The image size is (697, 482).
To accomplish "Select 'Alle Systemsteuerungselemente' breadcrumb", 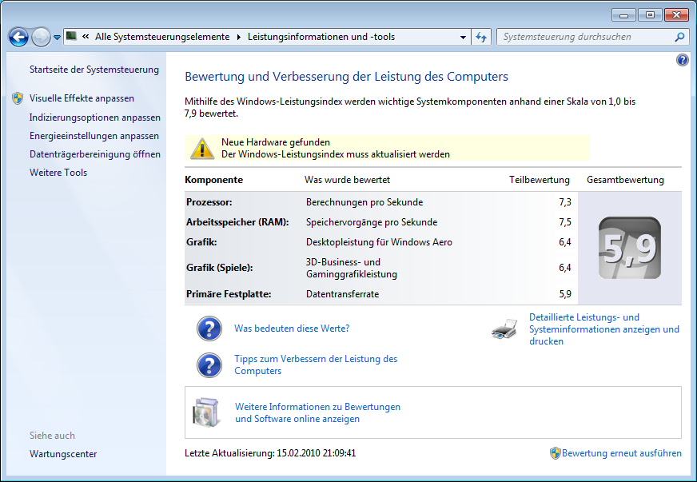I will point(161,37).
